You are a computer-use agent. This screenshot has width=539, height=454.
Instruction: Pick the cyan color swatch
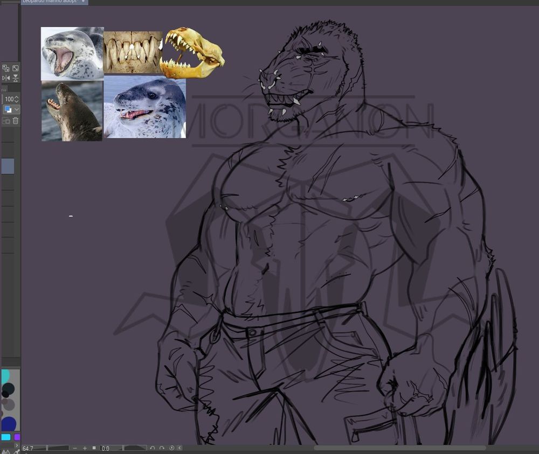[x=5, y=437]
